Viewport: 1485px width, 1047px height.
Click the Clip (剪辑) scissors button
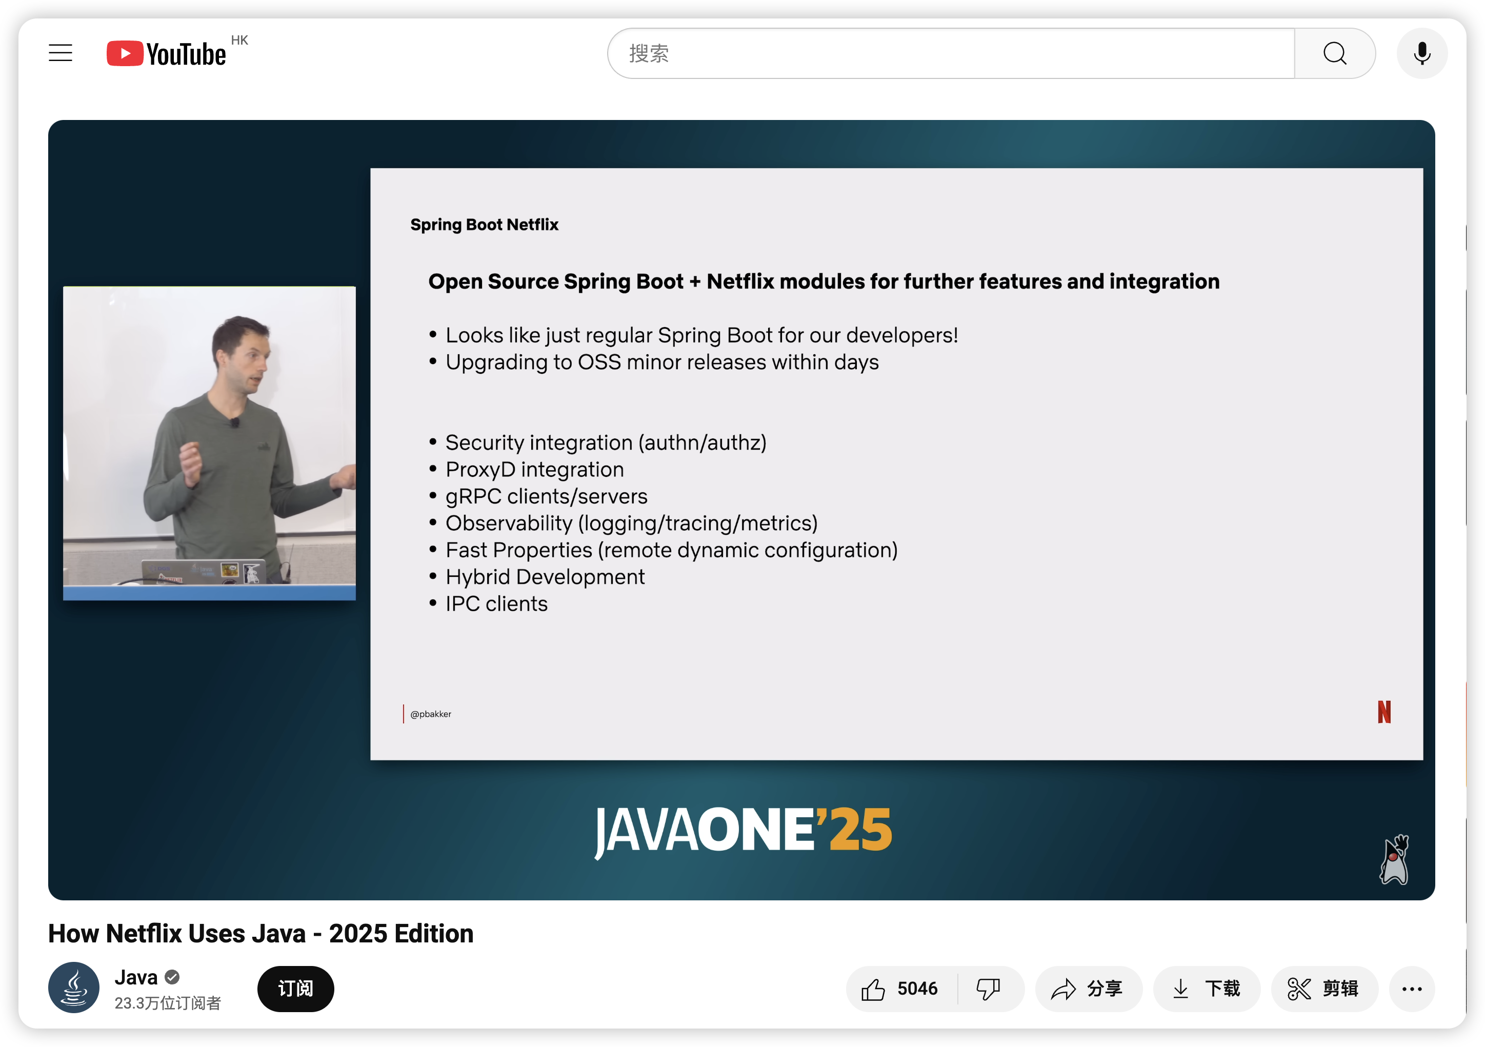pos(1324,989)
